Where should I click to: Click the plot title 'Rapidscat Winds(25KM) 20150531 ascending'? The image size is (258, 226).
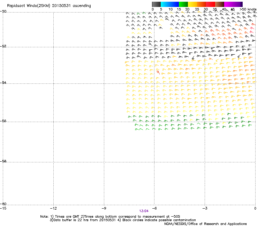(49, 6)
